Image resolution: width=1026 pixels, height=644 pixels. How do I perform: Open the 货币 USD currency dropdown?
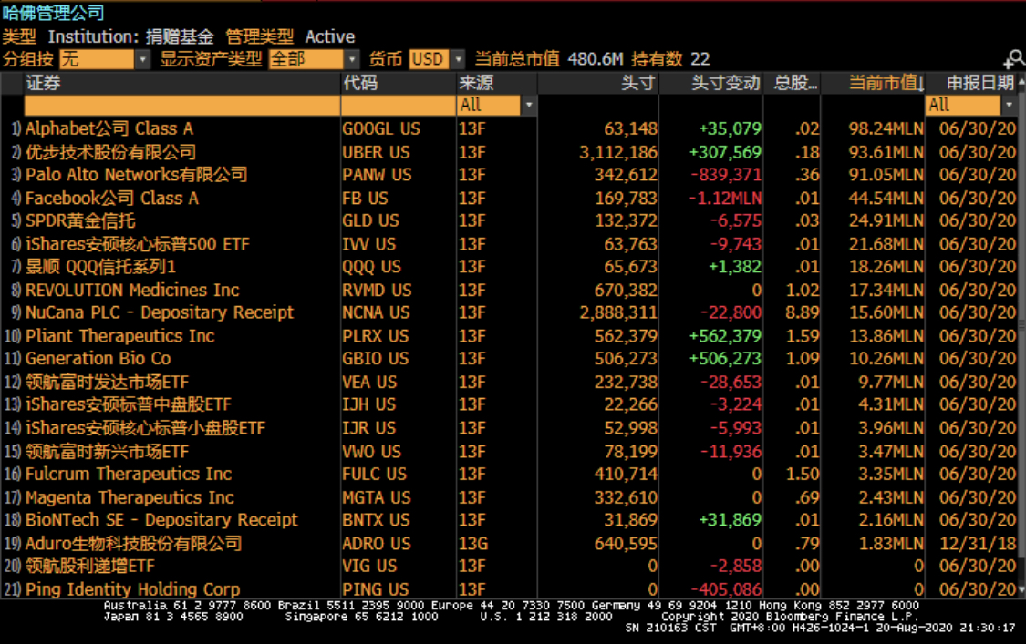[x=437, y=59]
